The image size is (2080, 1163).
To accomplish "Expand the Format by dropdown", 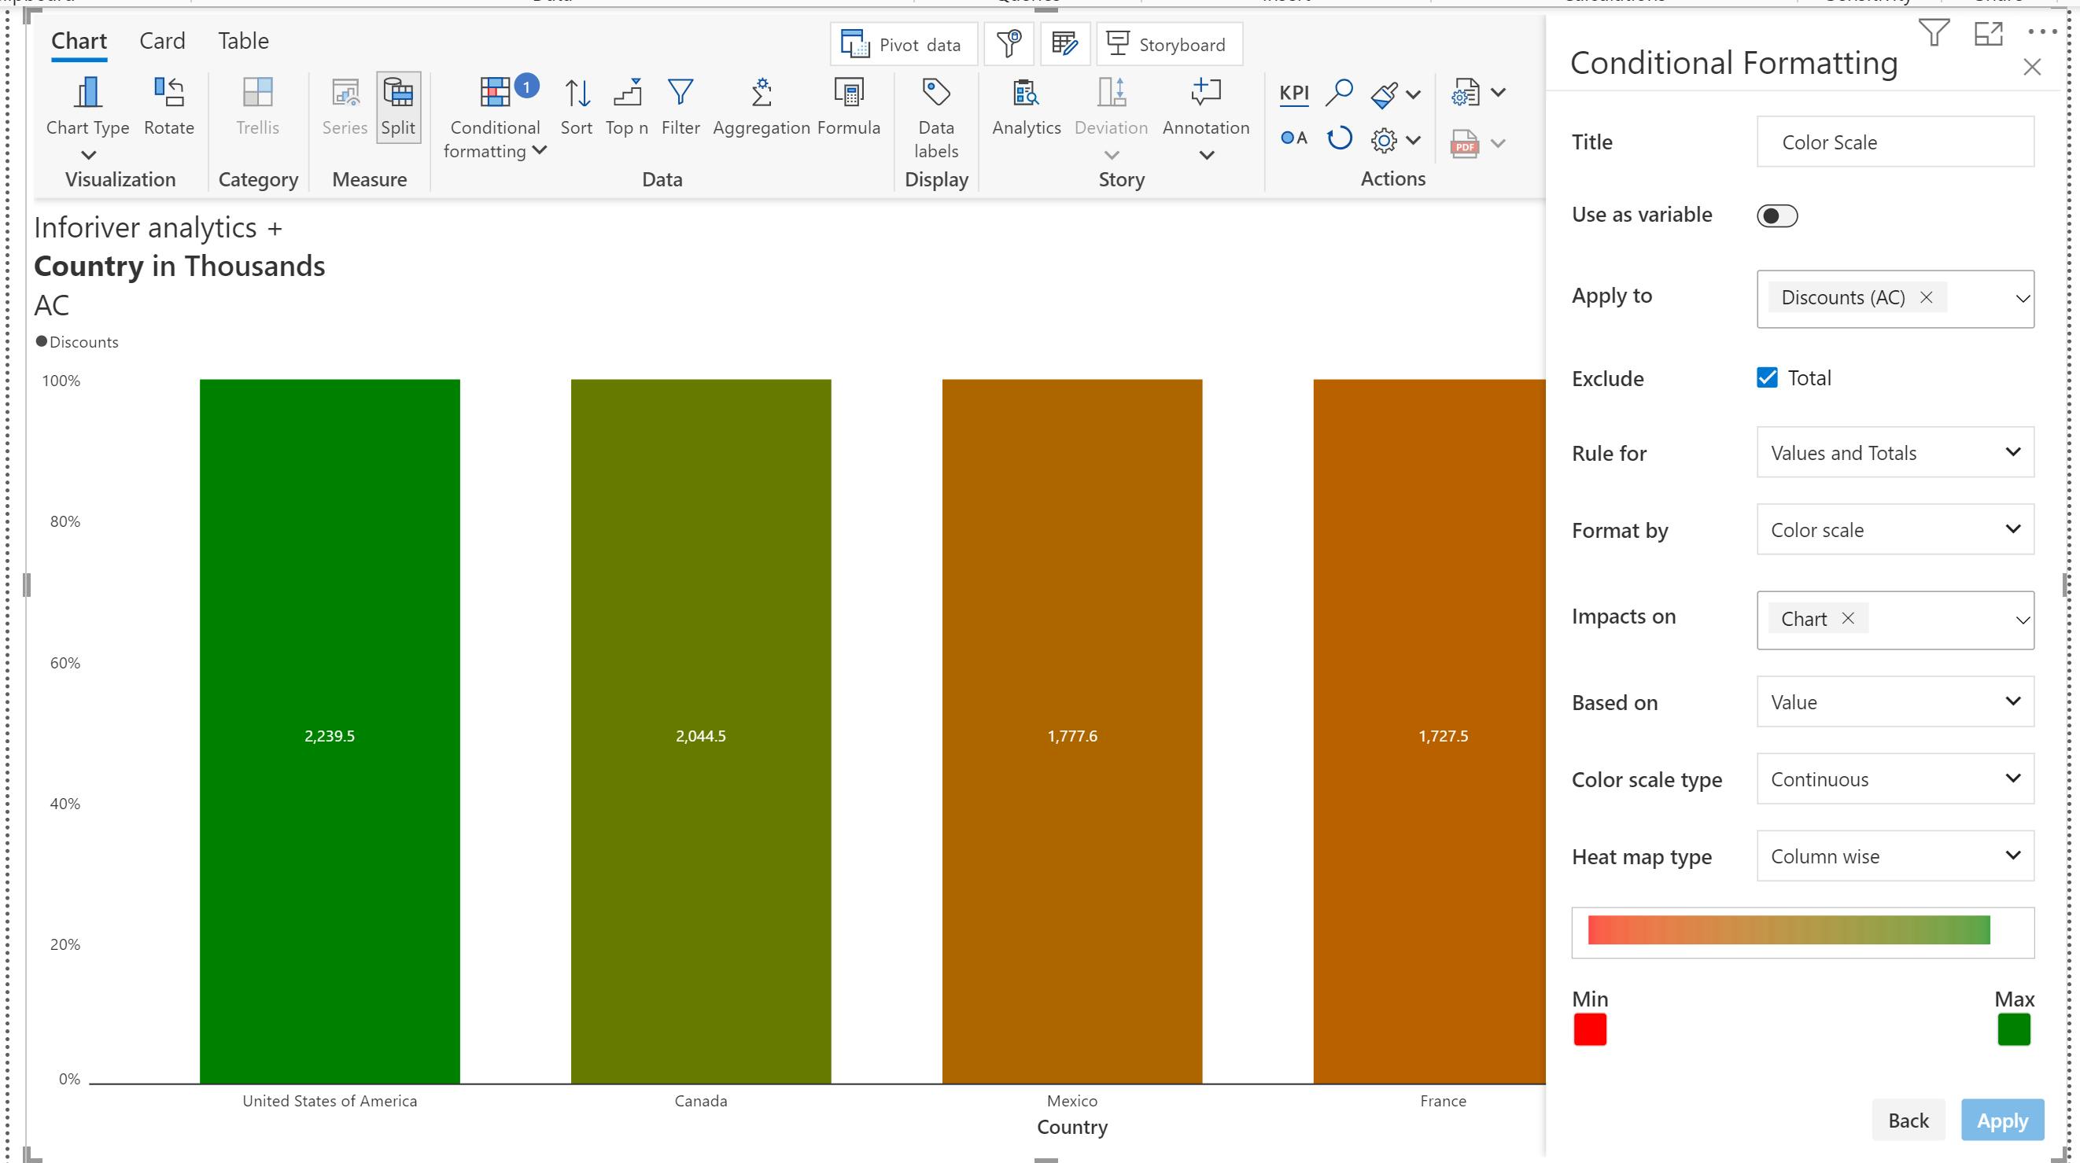I will 1894,529.
